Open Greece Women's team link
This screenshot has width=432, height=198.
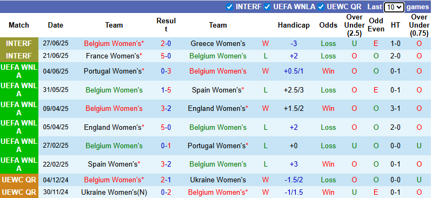click(x=218, y=44)
